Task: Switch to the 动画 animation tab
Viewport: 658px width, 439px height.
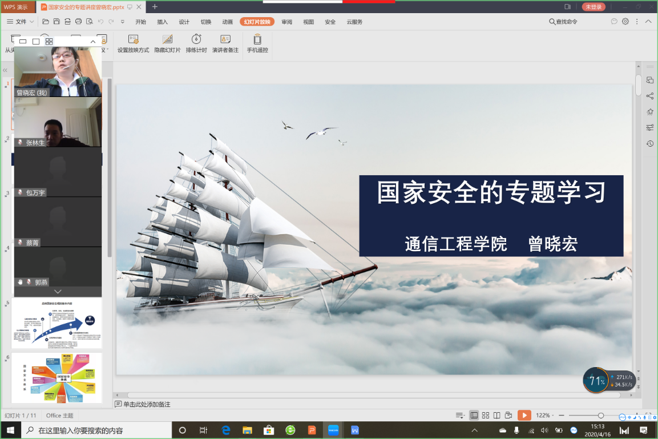Action: (228, 22)
